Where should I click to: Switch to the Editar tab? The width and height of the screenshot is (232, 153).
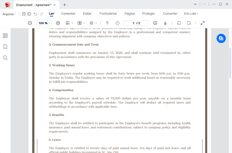pos(87,14)
